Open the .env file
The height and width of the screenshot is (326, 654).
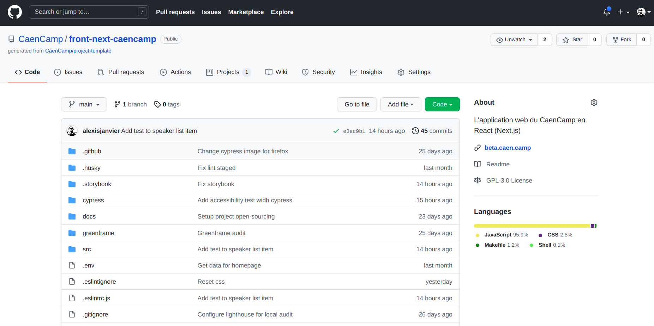[89, 265]
